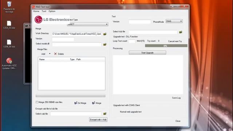This screenshot has width=233, height=131.
Task: Open the Recycle Bin desktop icon
Action: pyautogui.click(x=9, y=7)
